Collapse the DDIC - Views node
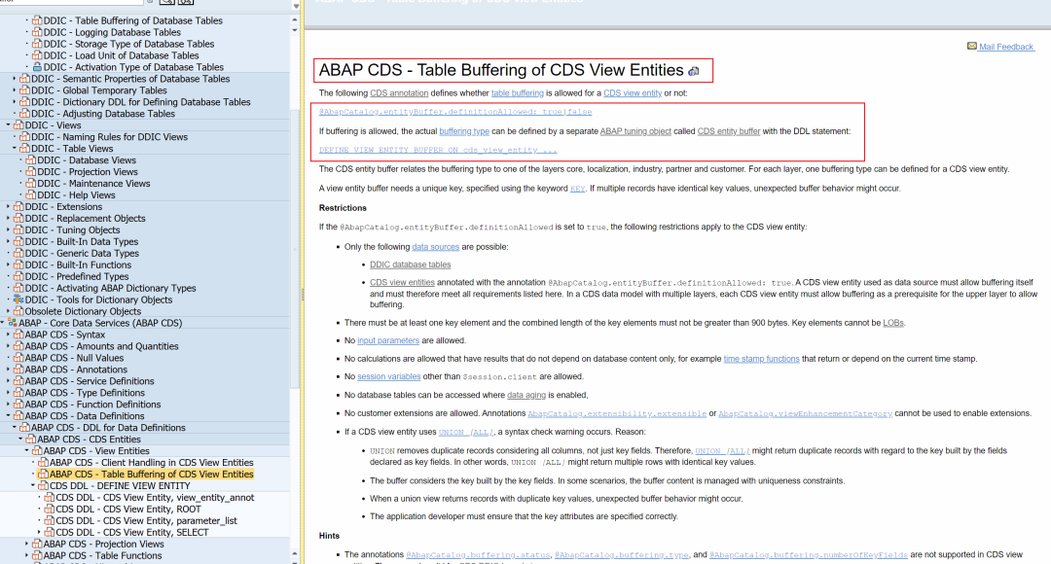This screenshot has width=1051, height=564. coord(8,125)
